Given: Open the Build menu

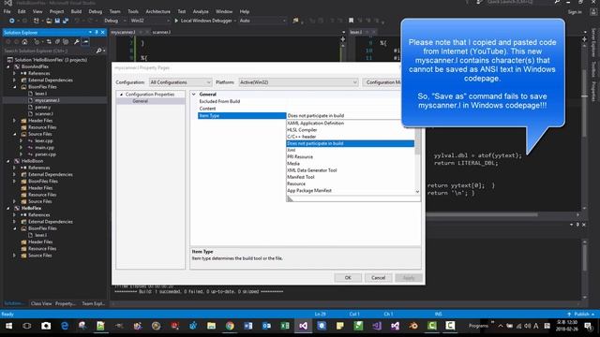Looking at the screenshot, I should 76,11.
